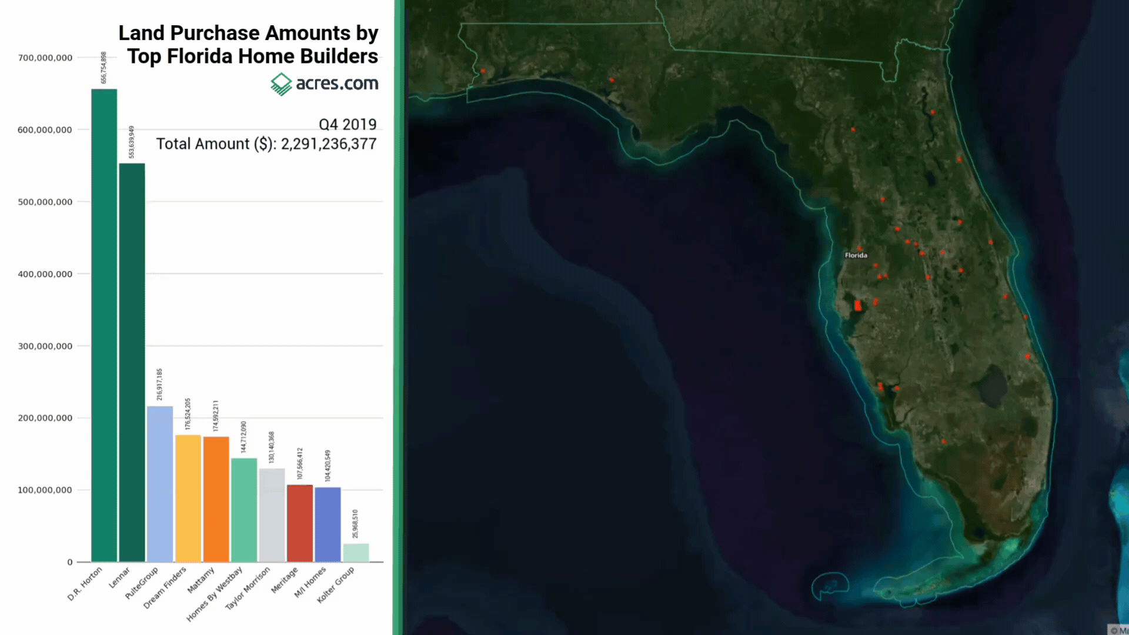Click the acres.com logo icon
This screenshot has width=1129, height=635.
pos(281,84)
